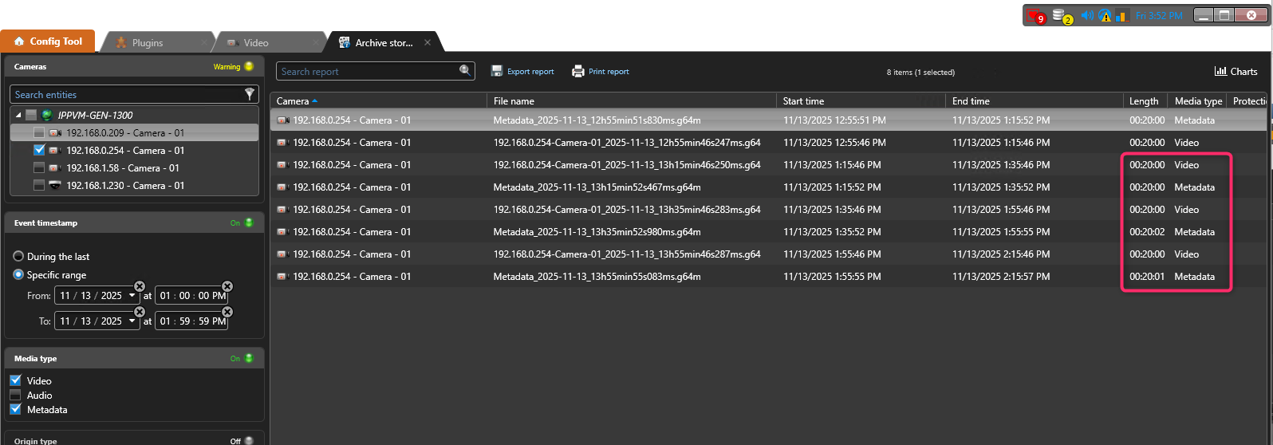Click the Print report button
The height and width of the screenshot is (445, 1273).
pos(601,72)
